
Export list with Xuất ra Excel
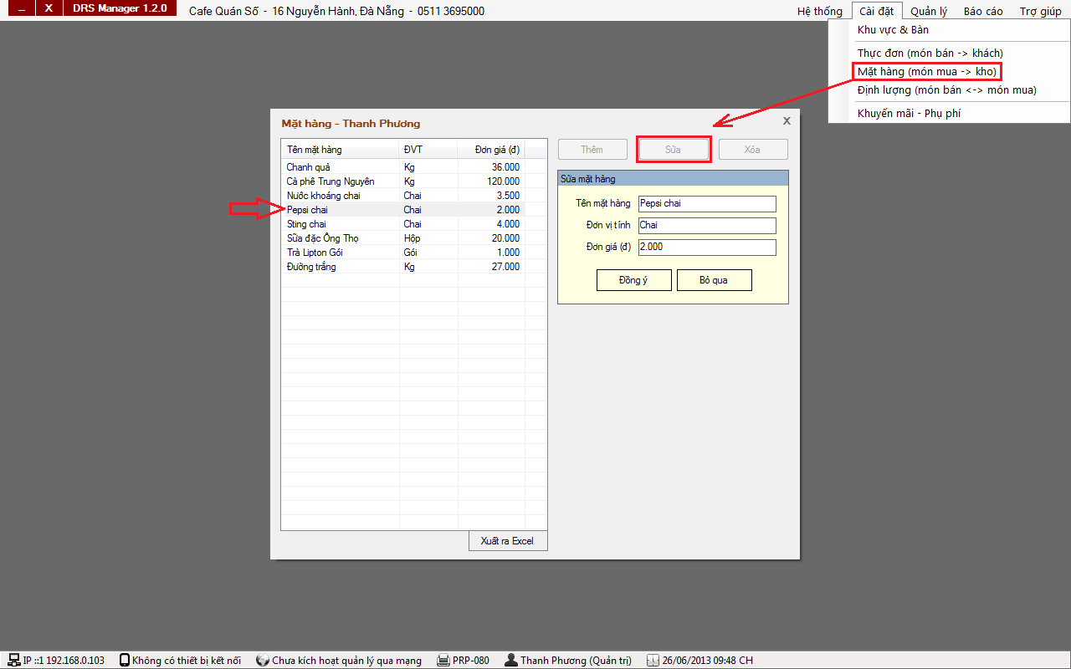click(507, 541)
